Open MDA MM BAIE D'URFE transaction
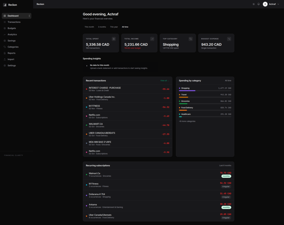The image size is (284, 225). point(128,143)
